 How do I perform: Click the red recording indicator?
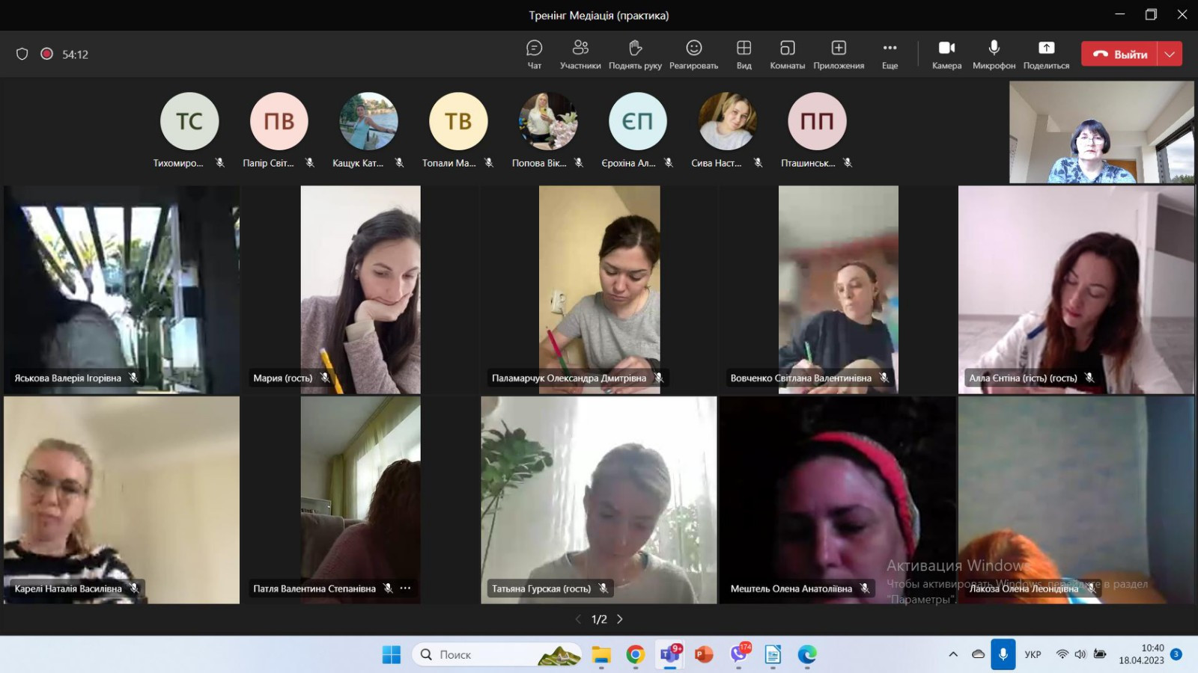(x=46, y=54)
